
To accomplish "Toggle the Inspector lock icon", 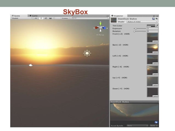I will [x=154, y=16].
